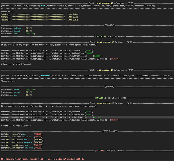The image size is (174, 161).
Task: Click the Writing progress bar line
Action: coord(39,17)
